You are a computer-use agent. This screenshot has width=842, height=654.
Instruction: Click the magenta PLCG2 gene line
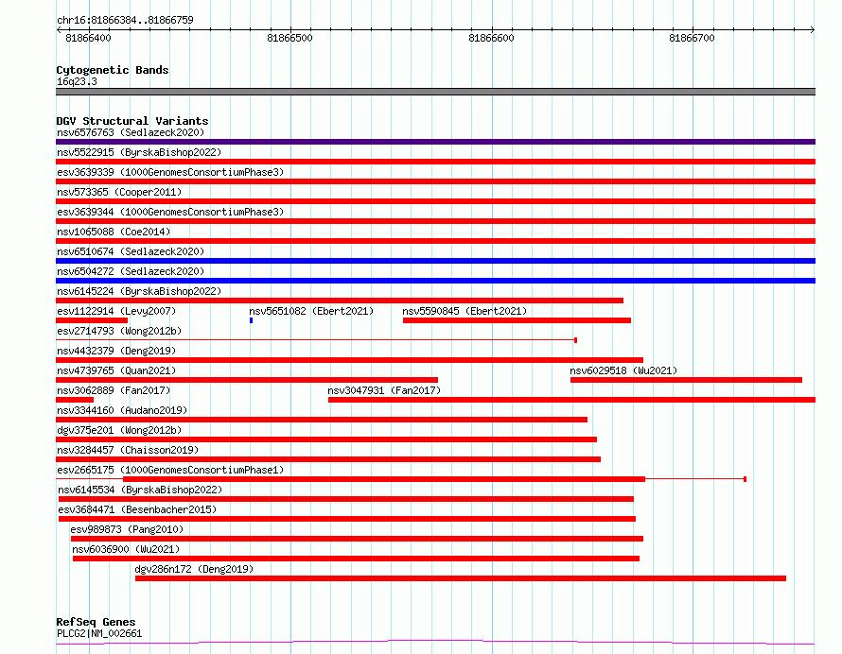(x=435, y=642)
